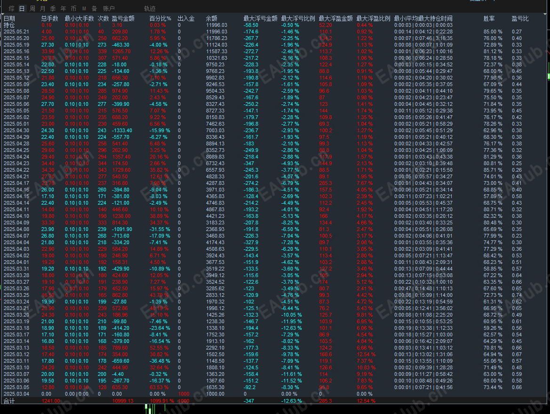The height and width of the screenshot is (414, 550).
Task: Click the profit value 1729.60
Action: coord(121,170)
